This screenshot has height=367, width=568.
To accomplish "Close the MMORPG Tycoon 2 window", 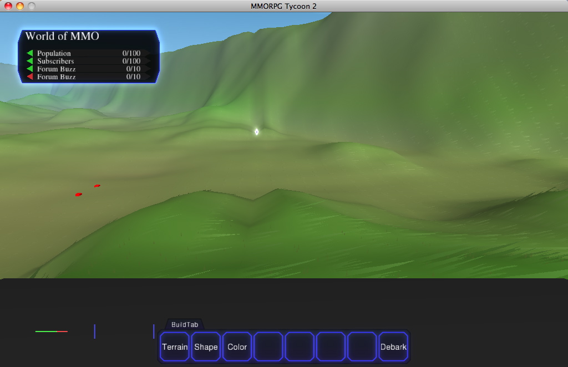I will [x=8, y=6].
